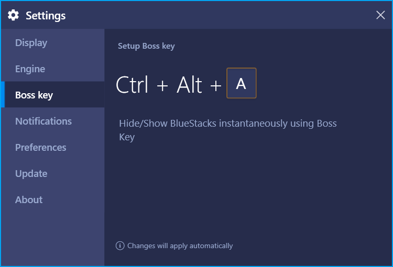Click the plus sign between Ctrl and Alt
The width and height of the screenshot is (393, 267).
(162, 85)
